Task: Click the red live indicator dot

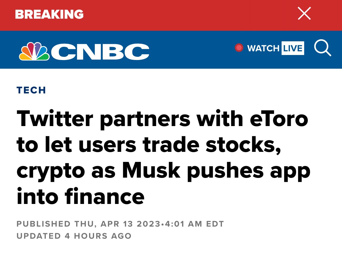Action: pyautogui.click(x=239, y=48)
